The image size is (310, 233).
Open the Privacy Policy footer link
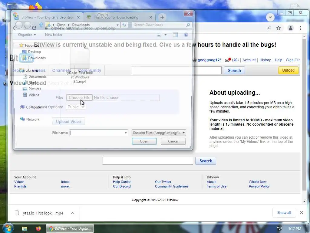pos(259,186)
